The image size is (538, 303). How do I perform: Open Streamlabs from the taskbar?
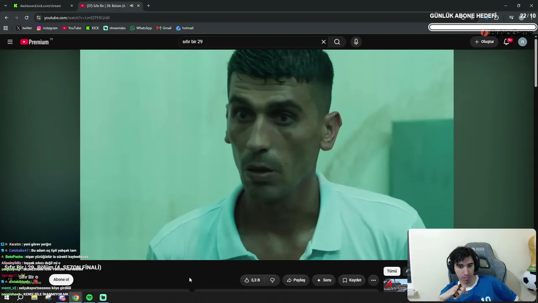click(x=103, y=298)
